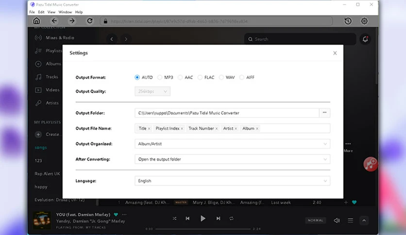Click the Tidal Search field
The height and width of the screenshot is (235, 406).
[300, 39]
